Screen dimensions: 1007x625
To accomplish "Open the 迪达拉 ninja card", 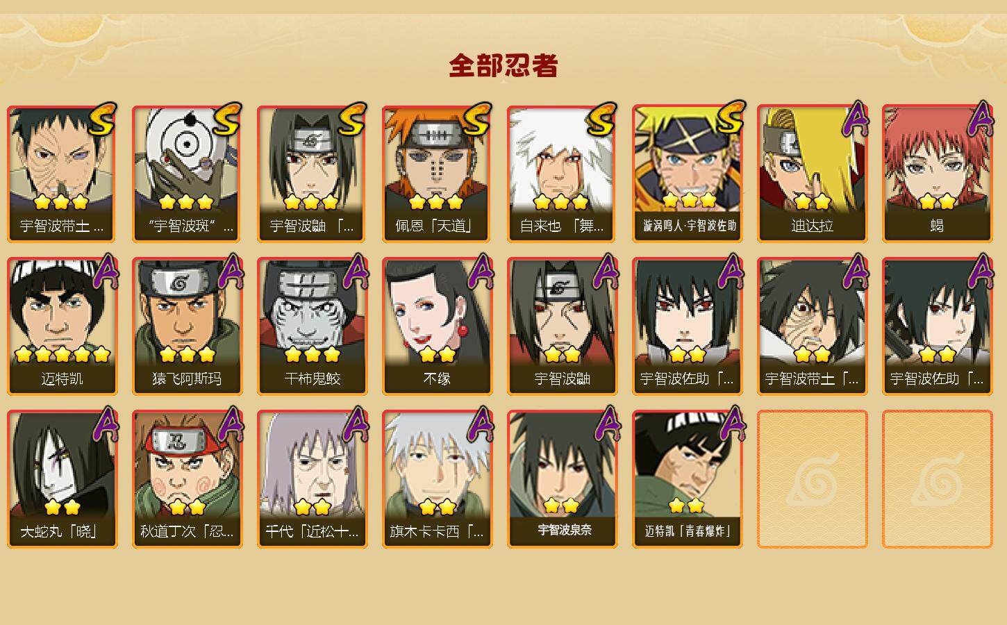I will [x=812, y=174].
